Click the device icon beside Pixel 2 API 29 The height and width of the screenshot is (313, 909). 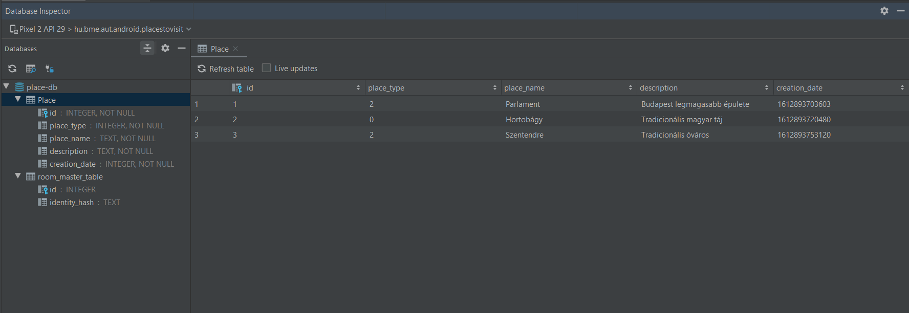click(x=14, y=29)
